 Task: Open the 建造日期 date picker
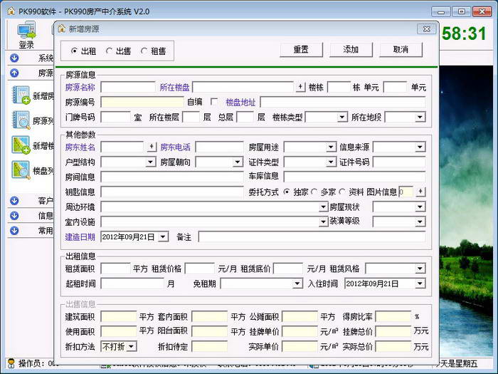click(163, 237)
